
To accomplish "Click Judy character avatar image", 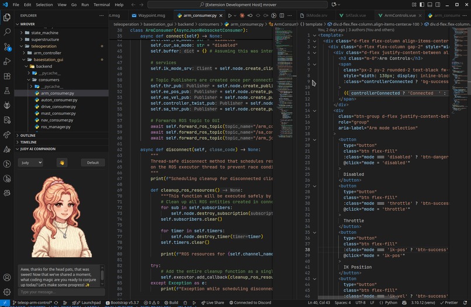I will (61, 216).
